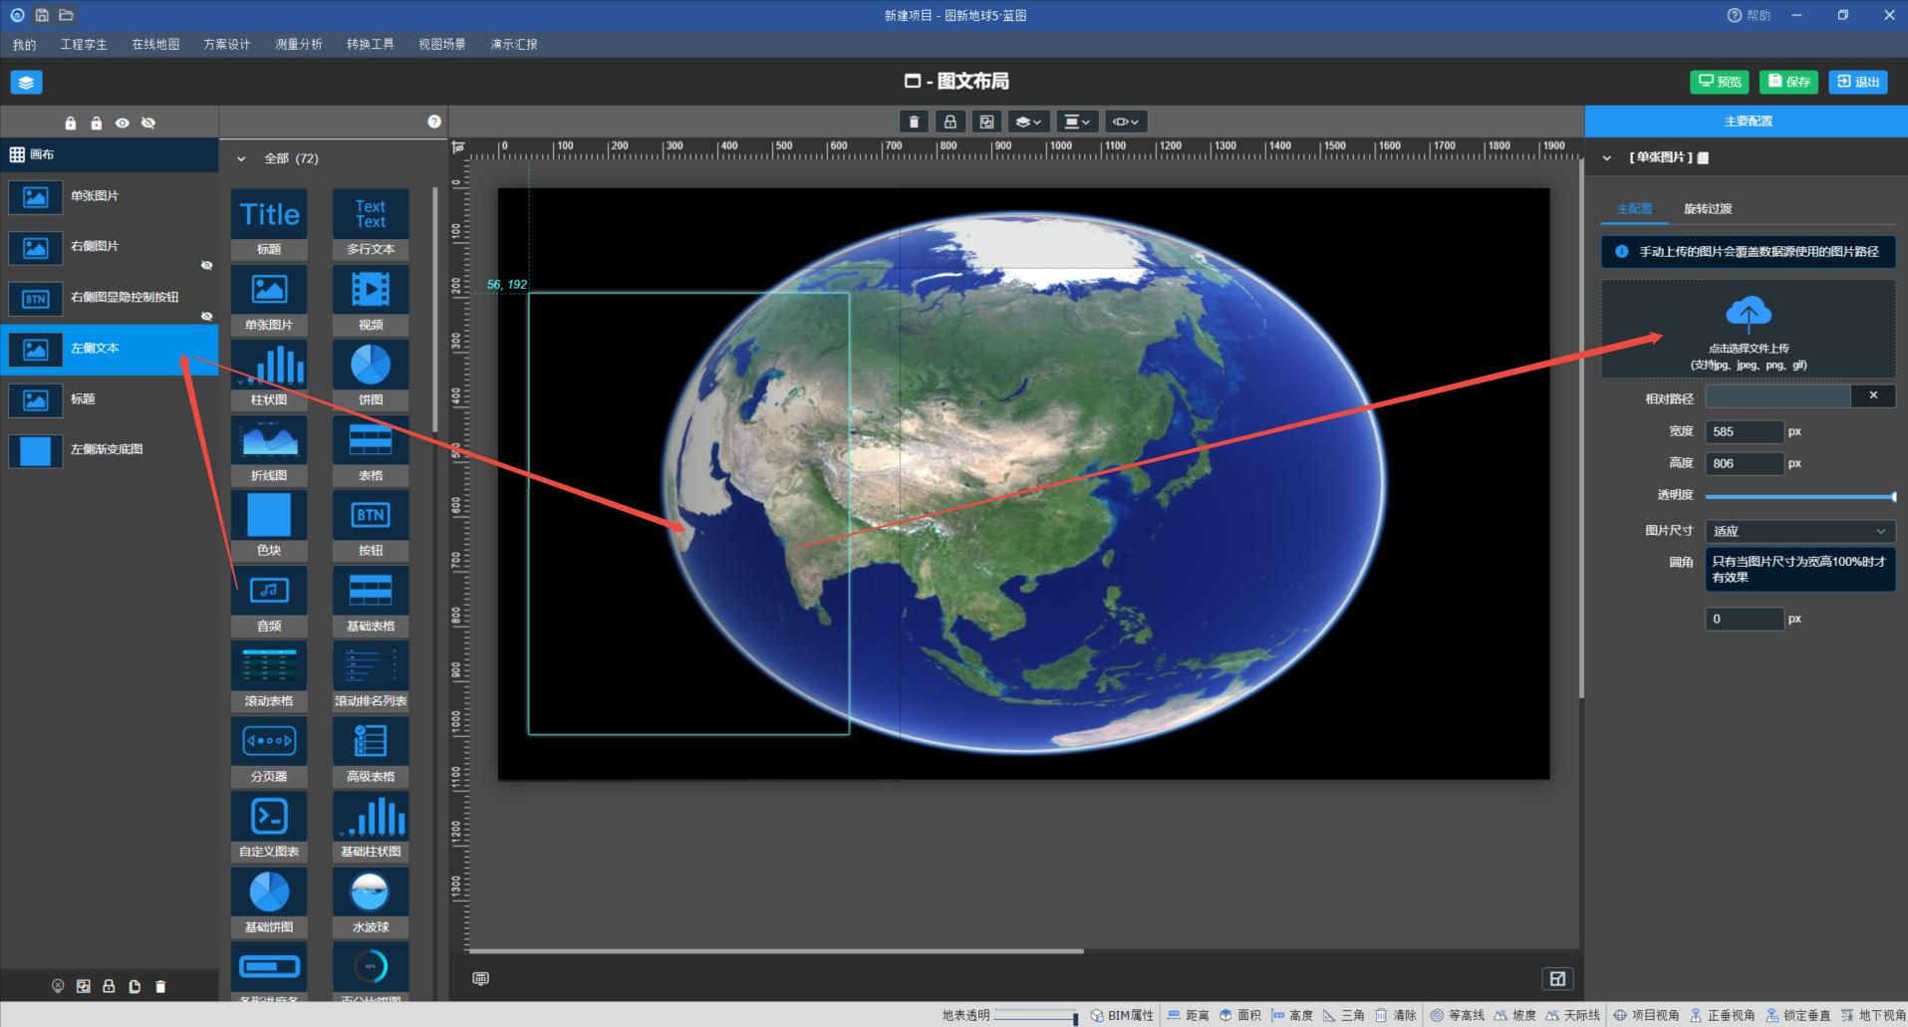Add the table (表格) component
This screenshot has height=1027, width=1908.
point(371,450)
